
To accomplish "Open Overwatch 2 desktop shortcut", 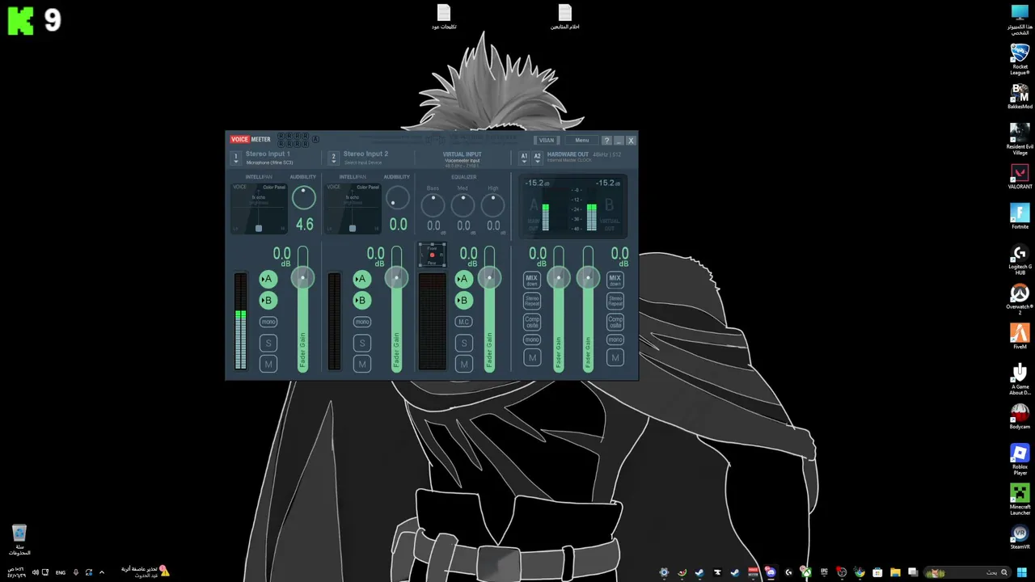I will click(1020, 299).
